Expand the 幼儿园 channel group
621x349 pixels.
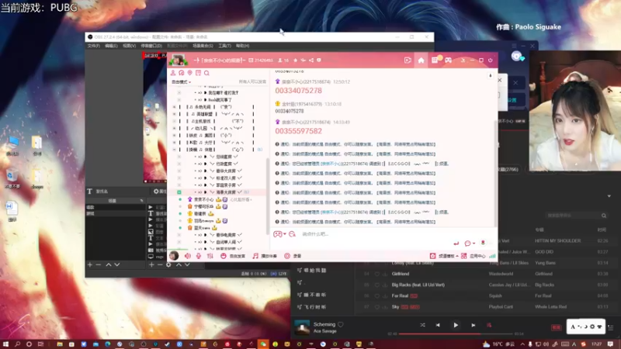pyautogui.click(x=174, y=128)
